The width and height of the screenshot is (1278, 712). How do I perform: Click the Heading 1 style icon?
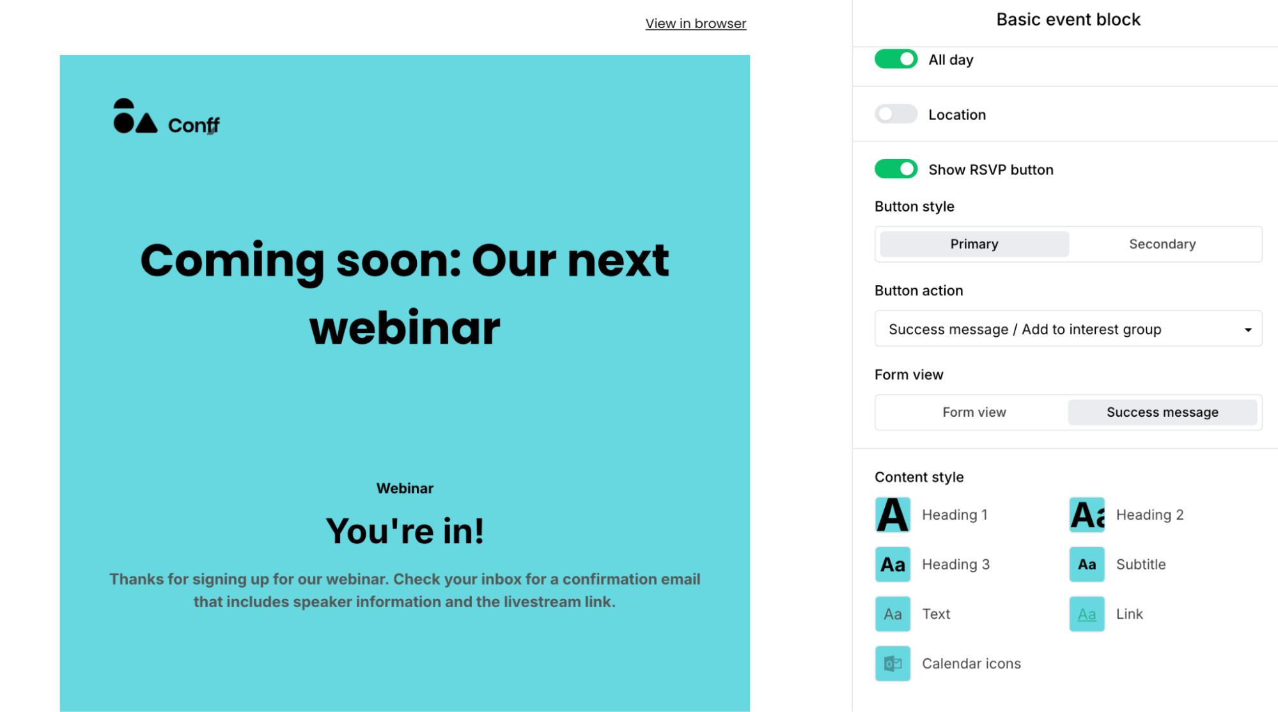(x=893, y=515)
